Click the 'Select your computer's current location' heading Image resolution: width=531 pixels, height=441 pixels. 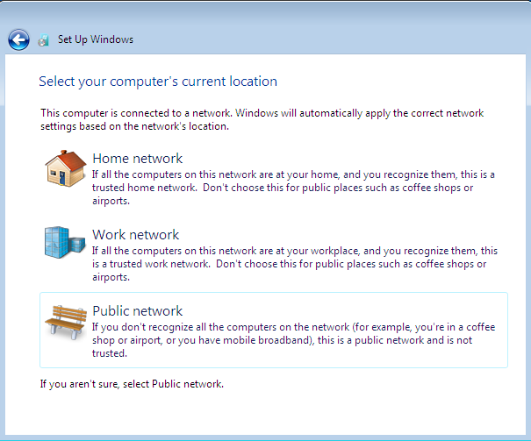tap(158, 82)
